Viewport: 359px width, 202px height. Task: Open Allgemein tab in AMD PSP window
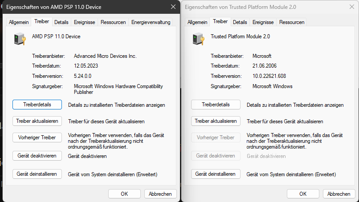click(19, 22)
